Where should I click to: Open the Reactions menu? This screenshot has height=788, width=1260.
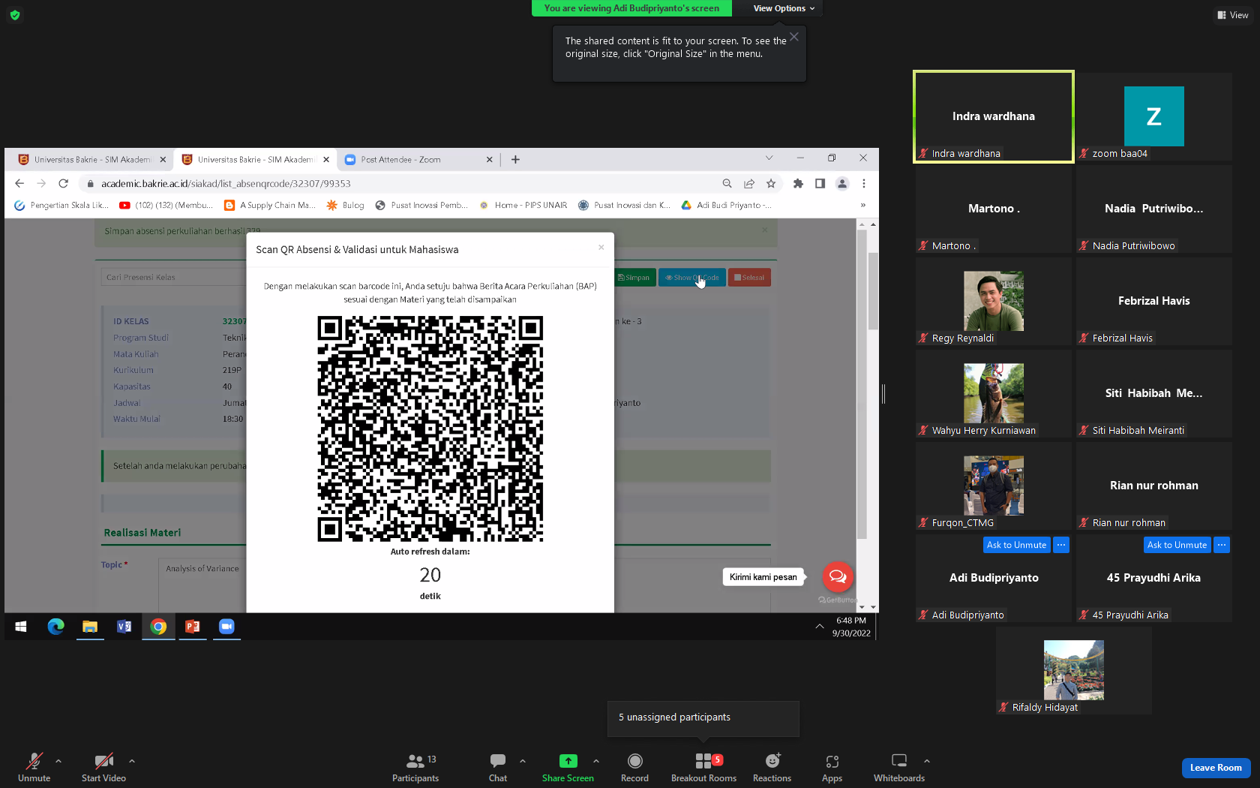tap(772, 767)
